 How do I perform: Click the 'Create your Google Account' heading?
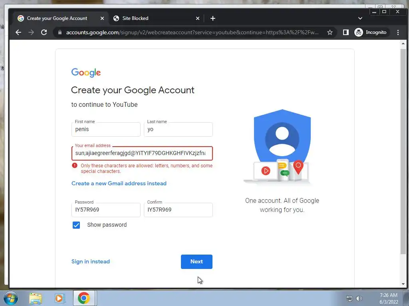(x=133, y=90)
